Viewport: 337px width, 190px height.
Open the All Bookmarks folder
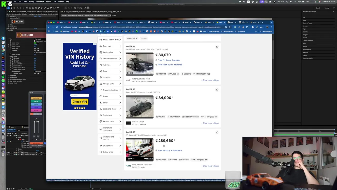[x=266, y=31]
